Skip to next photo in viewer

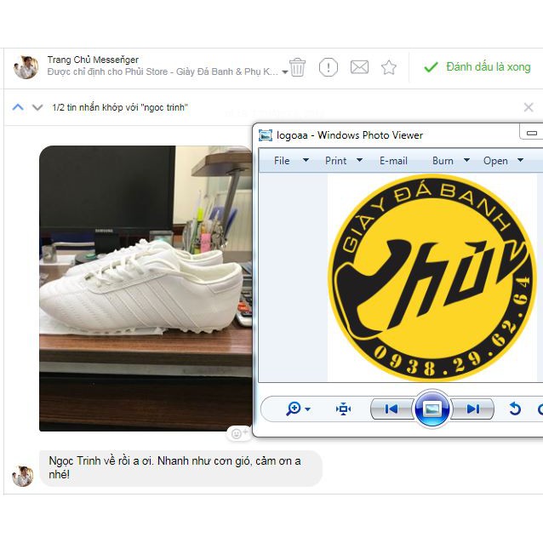473,409
